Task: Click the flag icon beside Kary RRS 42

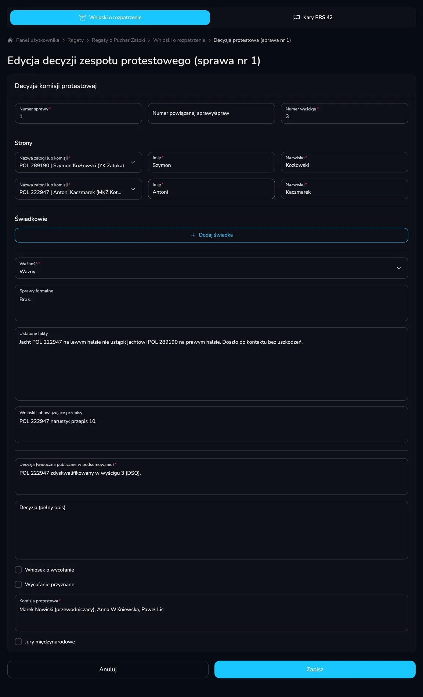Action: (297, 18)
